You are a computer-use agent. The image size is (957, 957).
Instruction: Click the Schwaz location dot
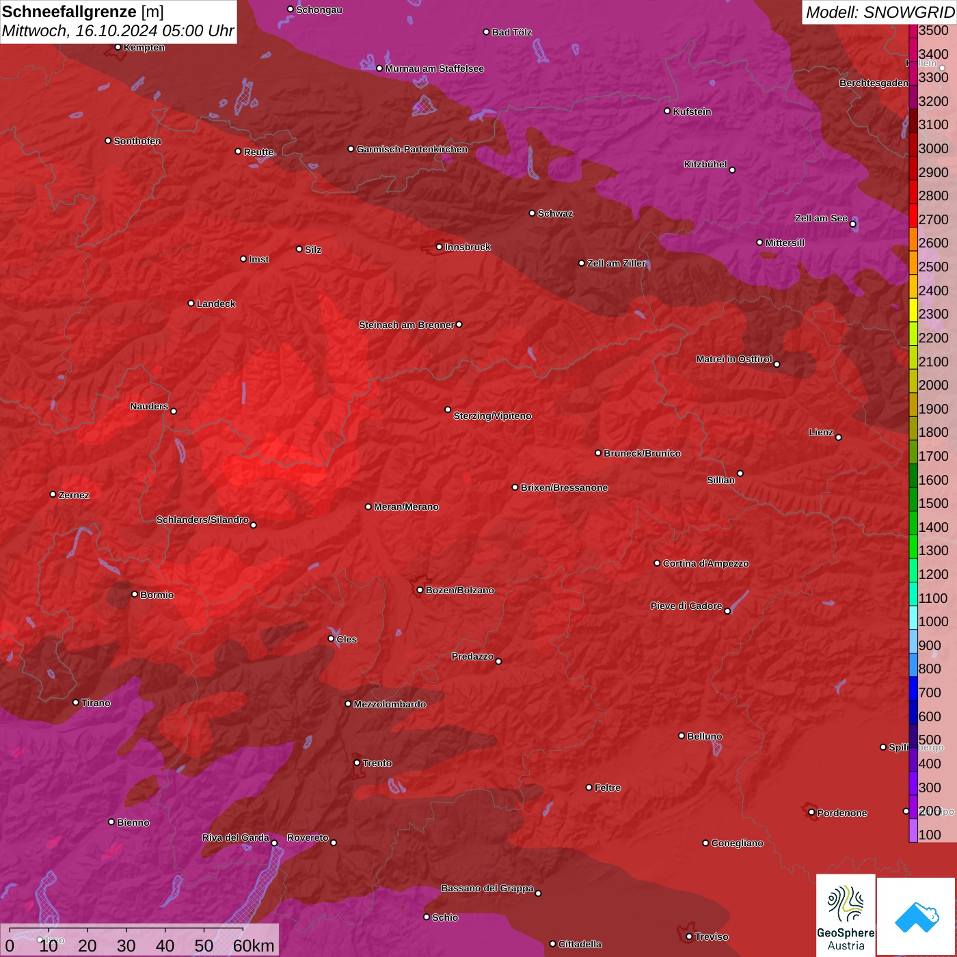pos(532,213)
